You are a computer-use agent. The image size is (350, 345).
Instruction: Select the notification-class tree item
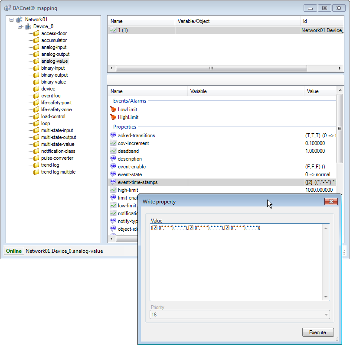pyautogui.click(x=58, y=151)
